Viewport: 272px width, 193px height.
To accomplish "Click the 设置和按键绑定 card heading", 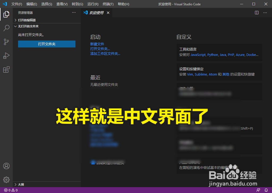I will point(191,69).
